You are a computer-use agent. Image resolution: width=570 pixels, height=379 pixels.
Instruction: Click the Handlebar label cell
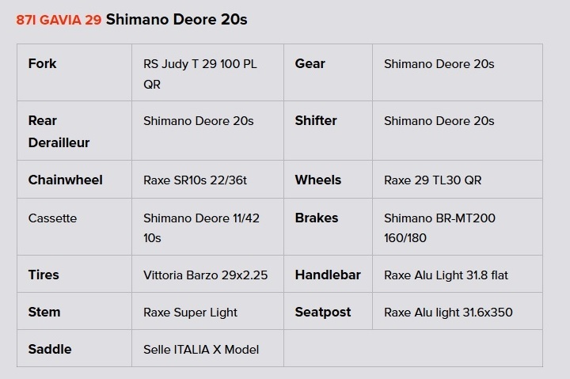(x=328, y=275)
